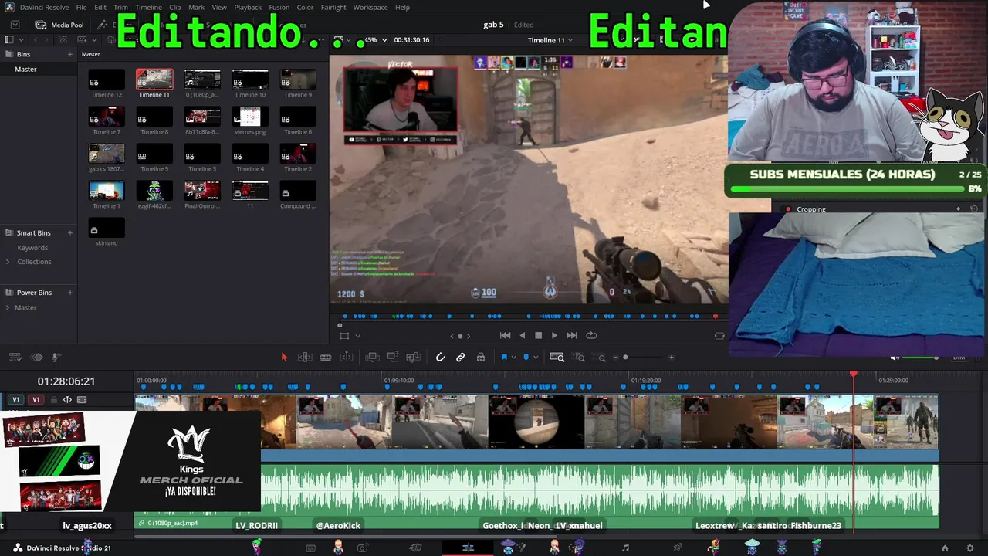Jump to last frame in viewer
The image size is (988, 556).
571,335
